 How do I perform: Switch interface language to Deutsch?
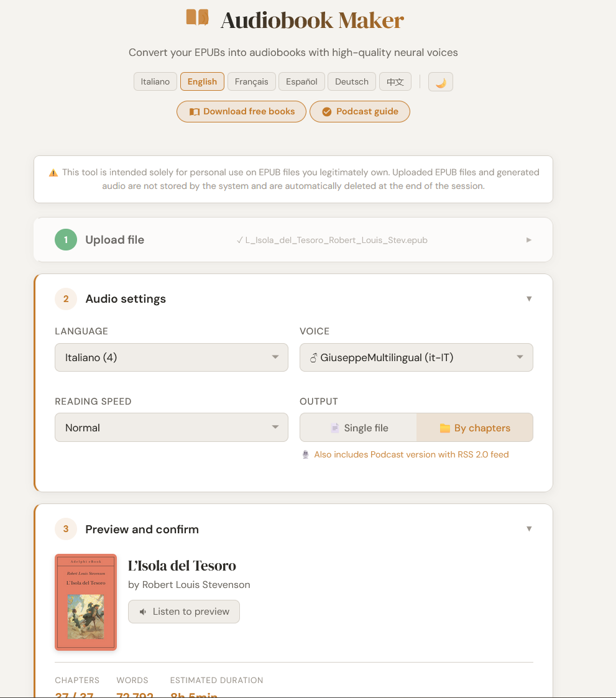tap(351, 81)
